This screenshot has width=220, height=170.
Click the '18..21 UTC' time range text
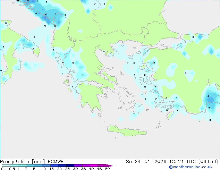(x=182, y=162)
